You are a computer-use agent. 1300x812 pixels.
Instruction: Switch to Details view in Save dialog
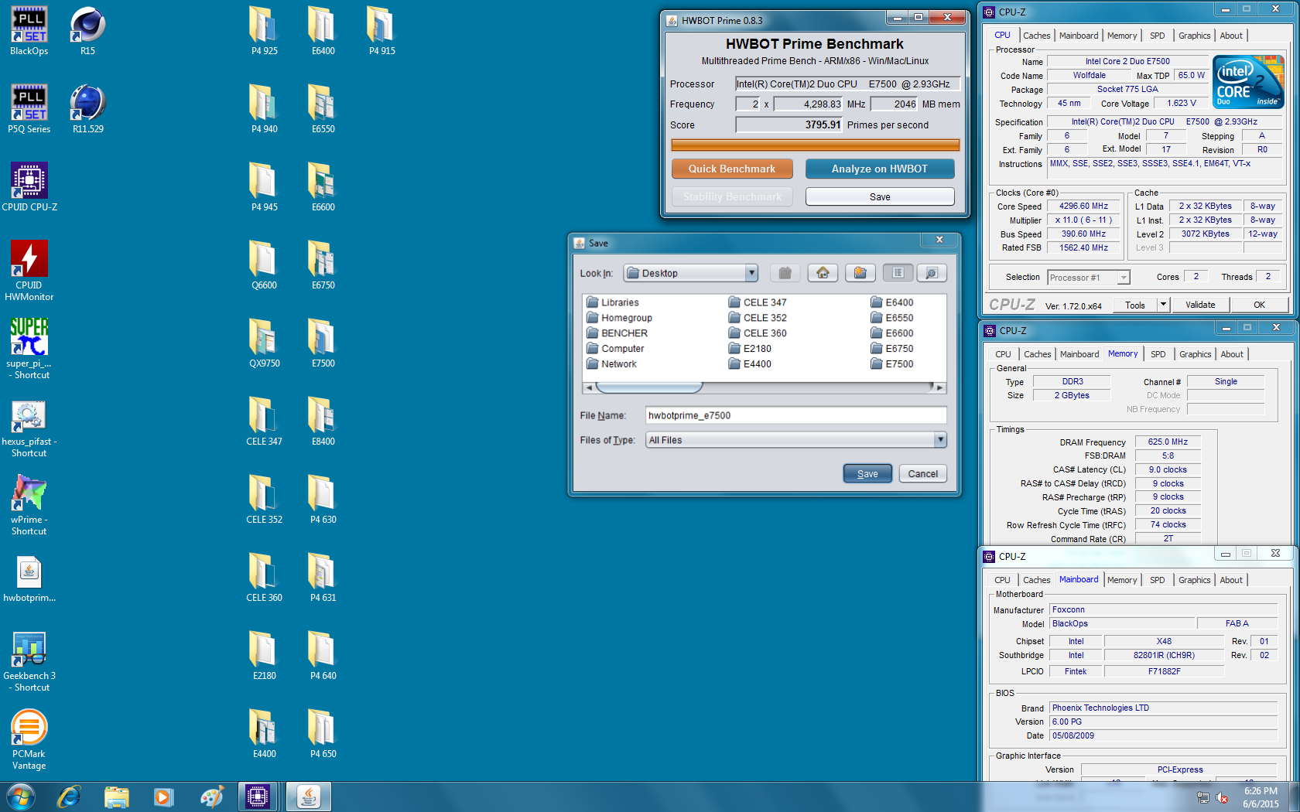[932, 273]
